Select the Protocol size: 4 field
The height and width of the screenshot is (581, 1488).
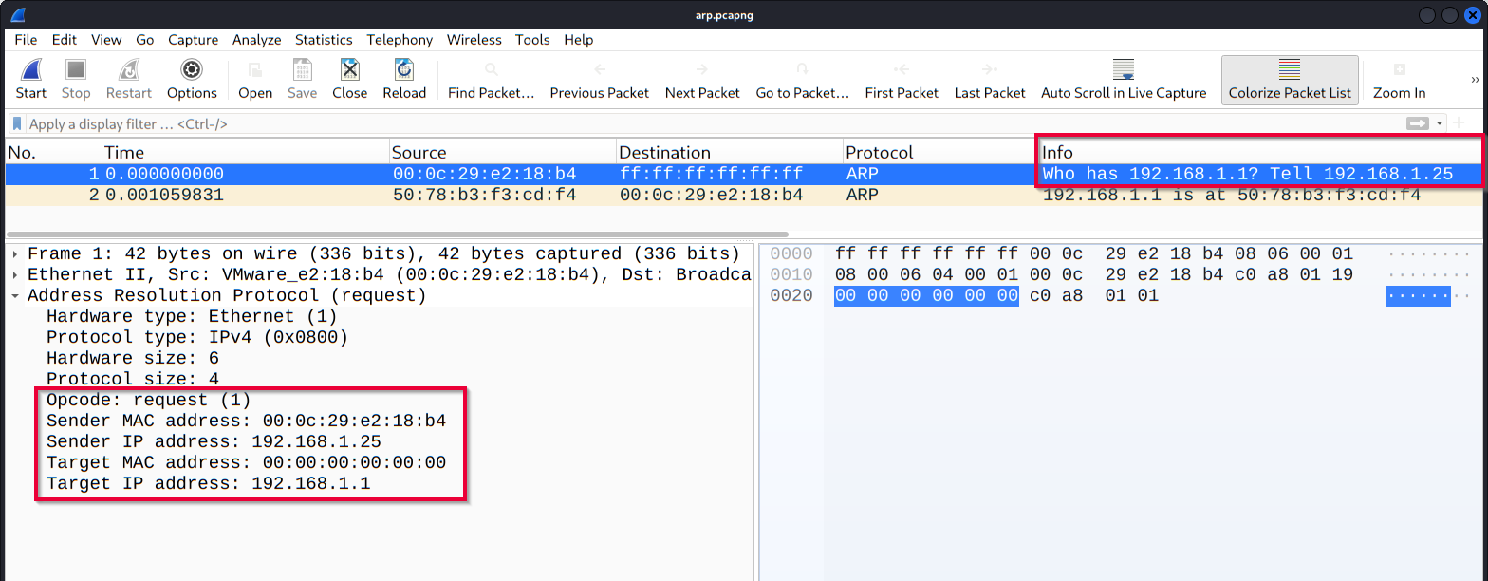pos(133,379)
